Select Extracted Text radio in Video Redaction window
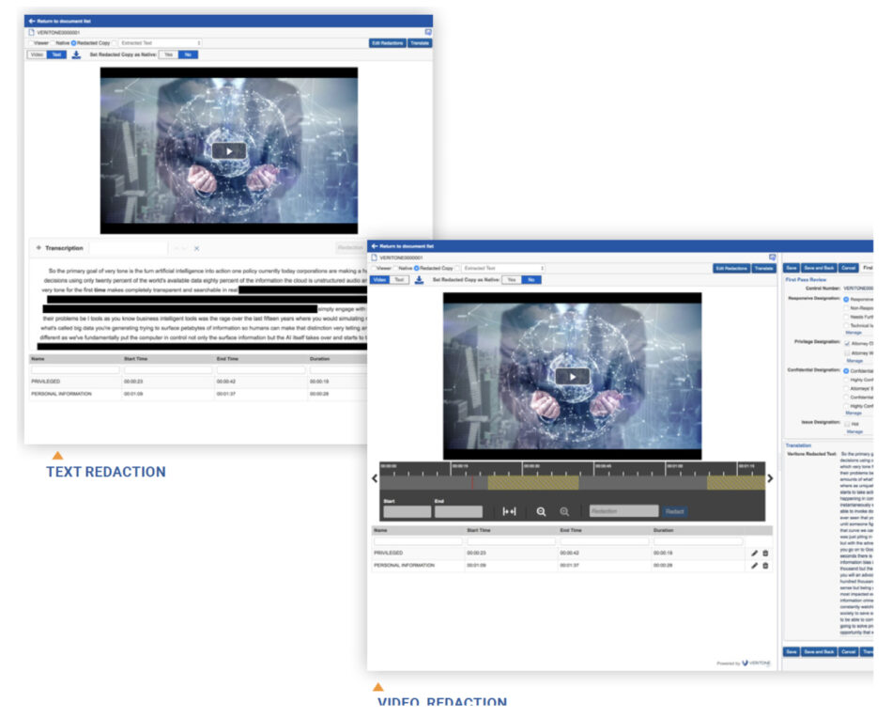The height and width of the screenshot is (718, 892). 458,268
